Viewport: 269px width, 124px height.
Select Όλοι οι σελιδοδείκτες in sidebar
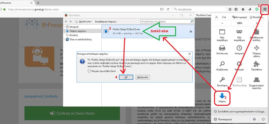pyautogui.click(x=81, y=39)
